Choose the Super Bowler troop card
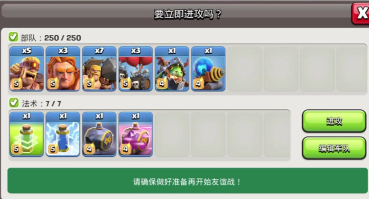This screenshot has width=369, height=199. [x=99, y=69]
